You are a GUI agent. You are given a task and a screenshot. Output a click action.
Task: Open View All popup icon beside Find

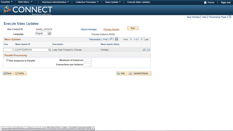pyautogui.click(x=111, y=39)
